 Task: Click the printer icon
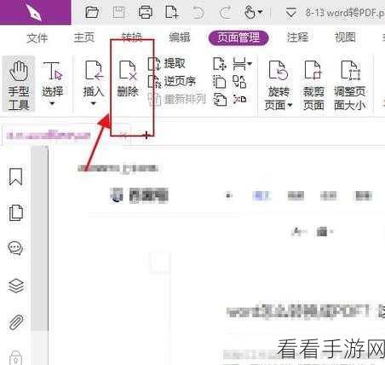point(145,13)
